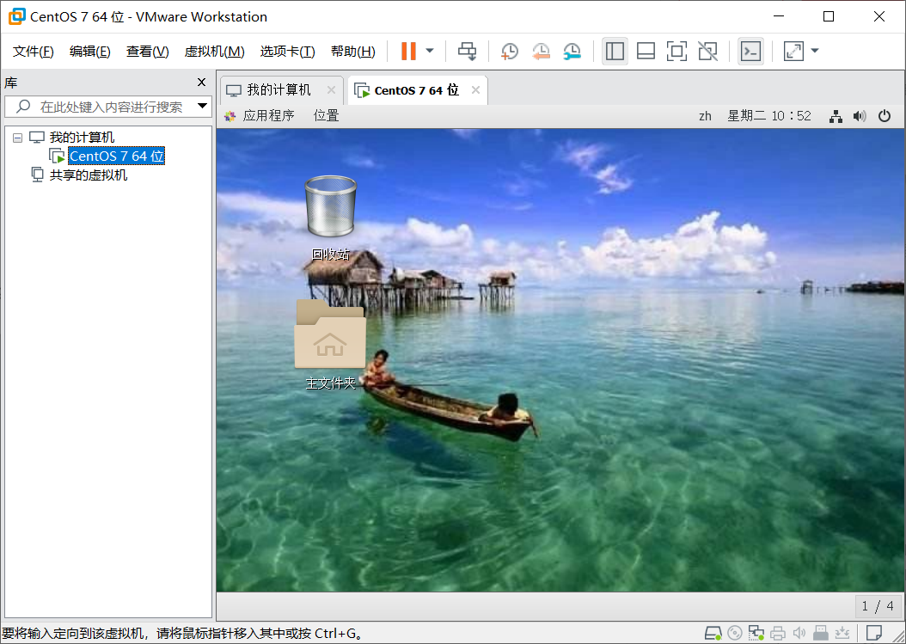The width and height of the screenshot is (906, 644).
Task: Suspend the virtual machine with the pause icon
Action: coord(408,51)
